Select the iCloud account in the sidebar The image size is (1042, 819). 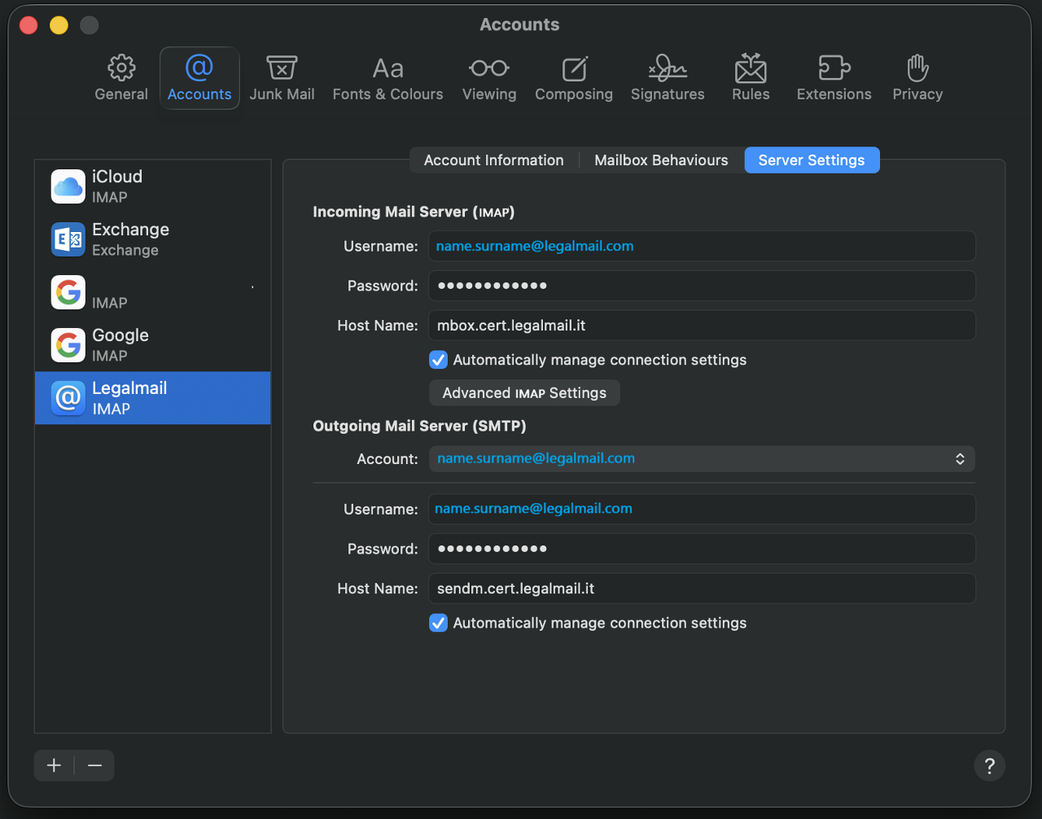coord(152,186)
